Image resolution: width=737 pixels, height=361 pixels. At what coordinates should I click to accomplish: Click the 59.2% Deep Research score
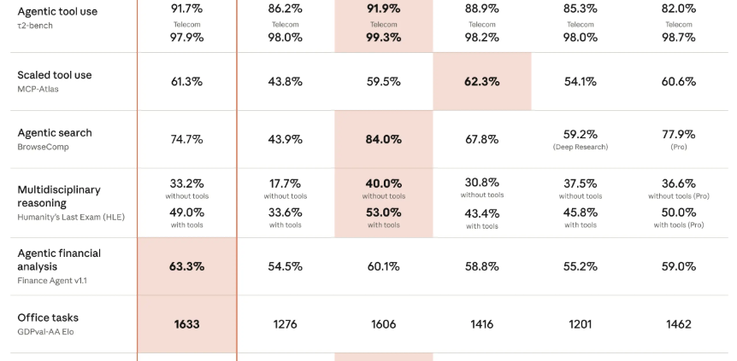(x=581, y=135)
